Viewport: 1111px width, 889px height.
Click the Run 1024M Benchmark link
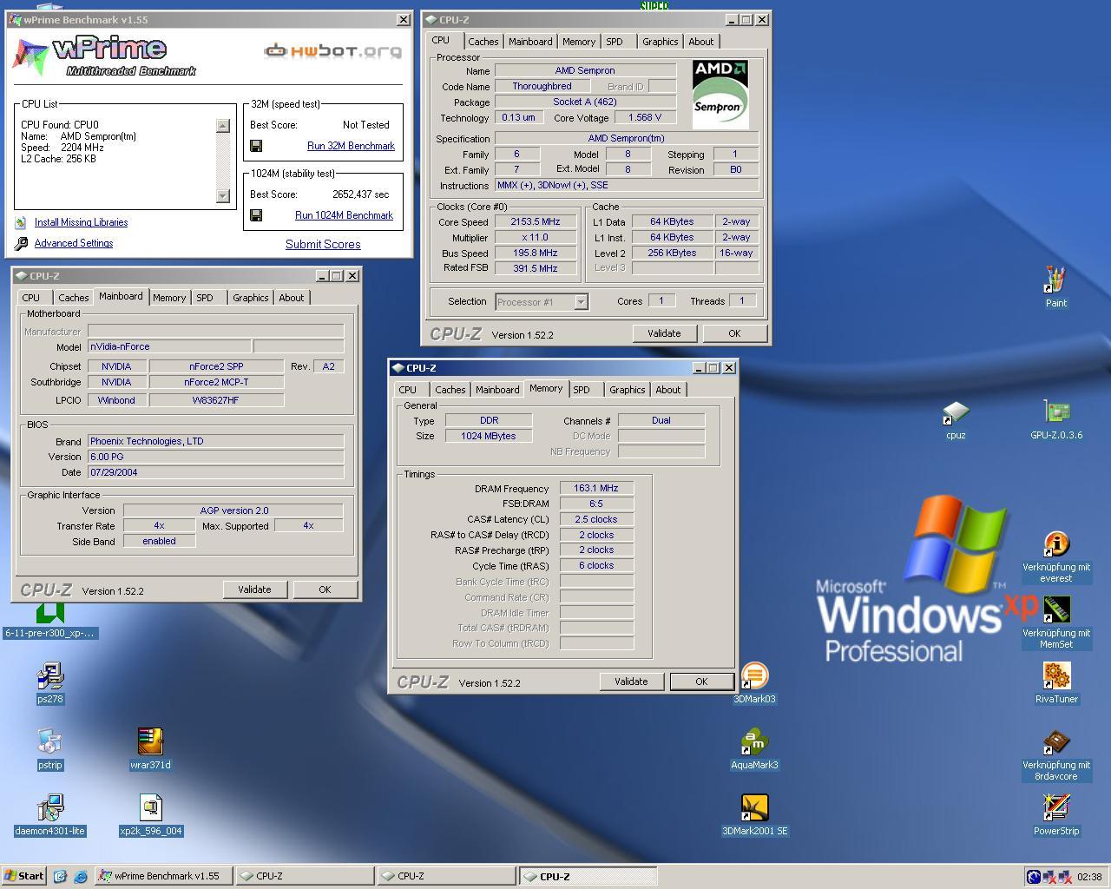(344, 215)
